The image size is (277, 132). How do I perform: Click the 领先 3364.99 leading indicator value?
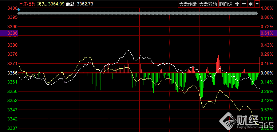tap(51, 4)
